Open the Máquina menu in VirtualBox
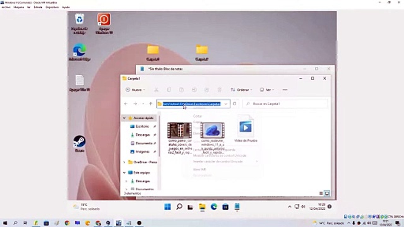Screen dimensions: 404x227 point(19,7)
